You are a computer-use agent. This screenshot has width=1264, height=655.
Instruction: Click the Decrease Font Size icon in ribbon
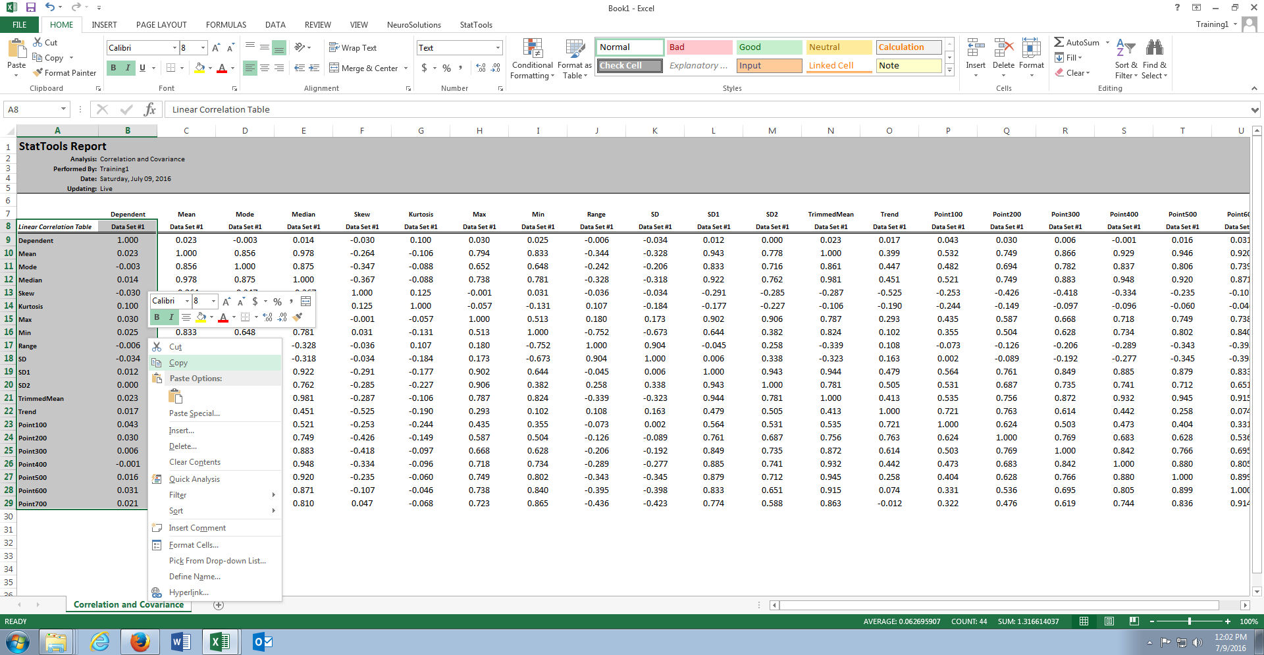(230, 48)
